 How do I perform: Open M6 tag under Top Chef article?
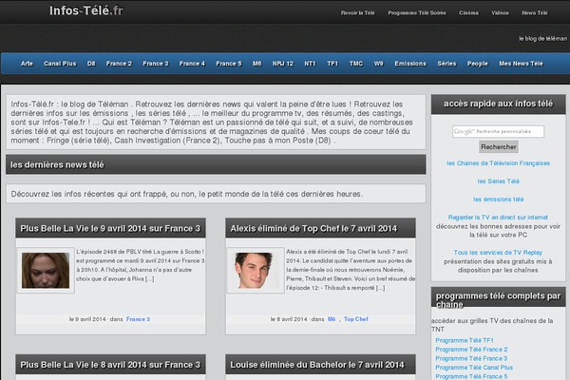[332, 319]
